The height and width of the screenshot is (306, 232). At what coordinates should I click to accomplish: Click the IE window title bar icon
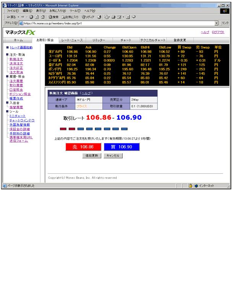(5, 5)
